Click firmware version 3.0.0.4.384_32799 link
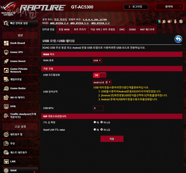The width and height of the screenshot is (186, 173). (95, 20)
